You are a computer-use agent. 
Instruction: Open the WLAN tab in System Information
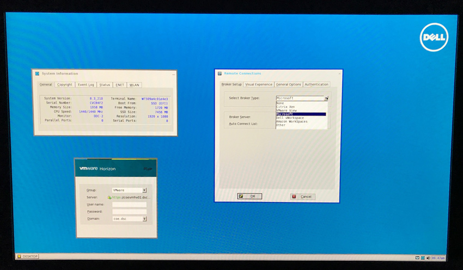[x=134, y=85]
